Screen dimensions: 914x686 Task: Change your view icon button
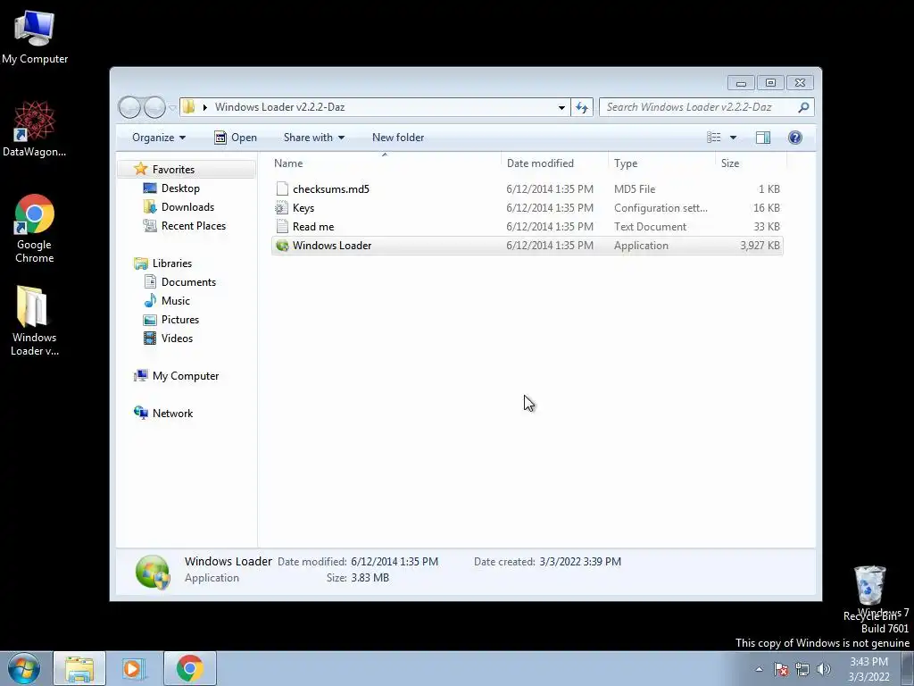(x=713, y=138)
